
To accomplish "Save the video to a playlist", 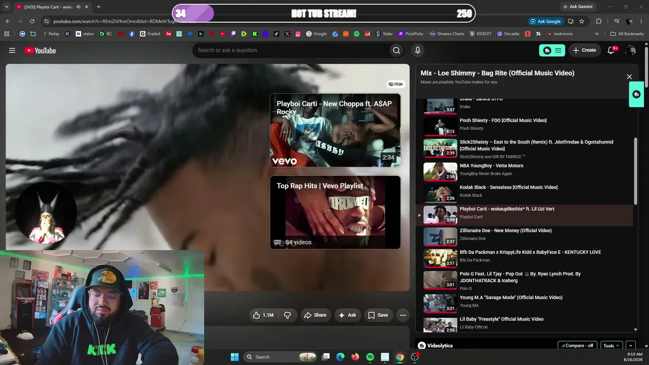I will pyautogui.click(x=378, y=315).
